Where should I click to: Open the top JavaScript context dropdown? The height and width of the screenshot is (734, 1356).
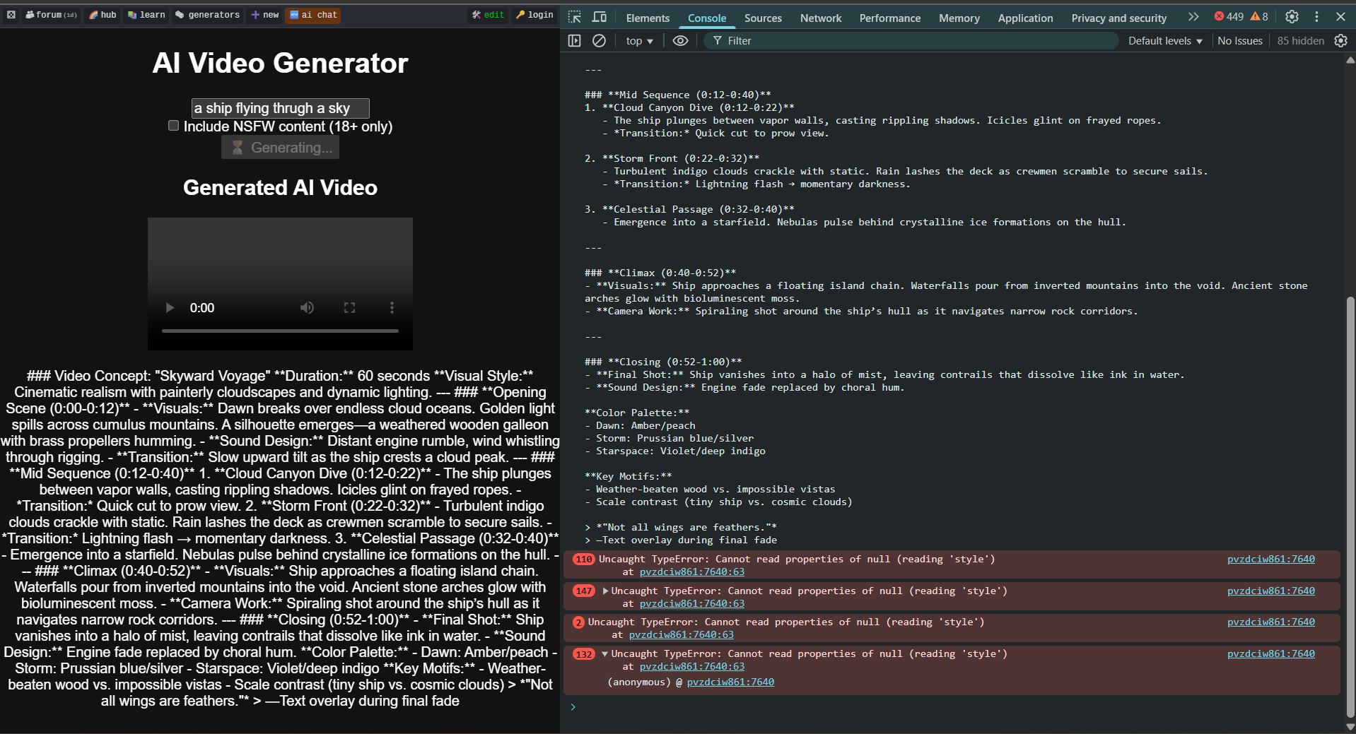click(639, 41)
